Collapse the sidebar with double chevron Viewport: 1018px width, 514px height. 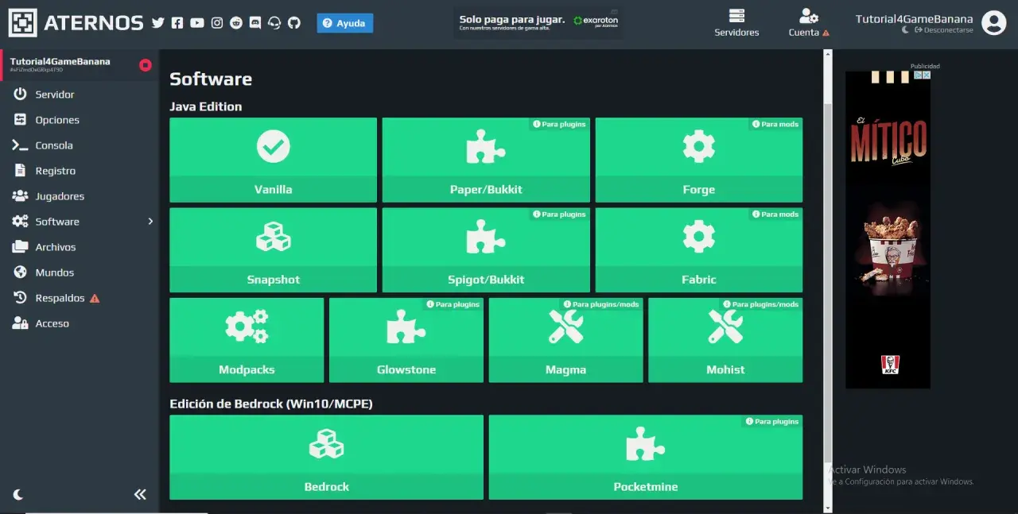140,494
